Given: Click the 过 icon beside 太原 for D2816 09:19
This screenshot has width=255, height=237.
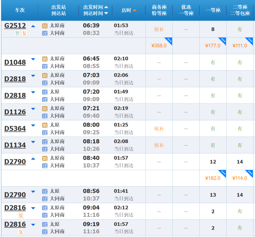Looking at the screenshot, I should [x=45, y=225].
